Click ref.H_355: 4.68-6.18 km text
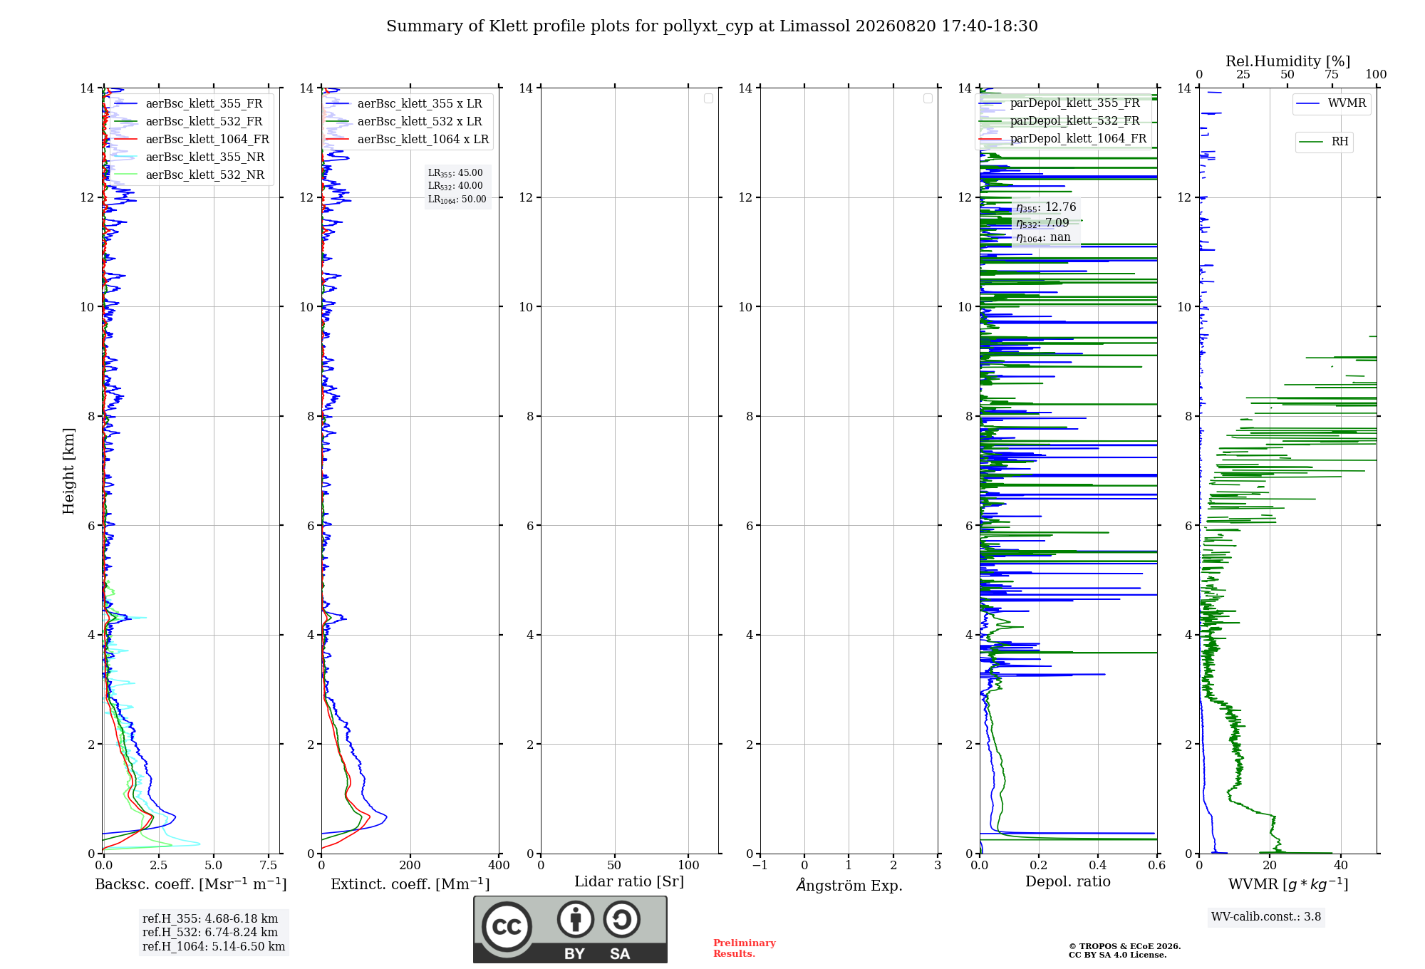Image resolution: width=1425 pixels, height=969 pixels. (210, 919)
